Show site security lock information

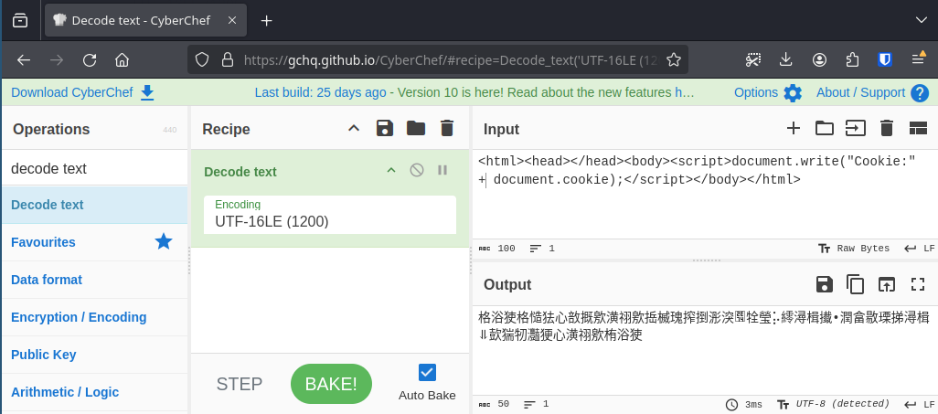click(x=227, y=59)
